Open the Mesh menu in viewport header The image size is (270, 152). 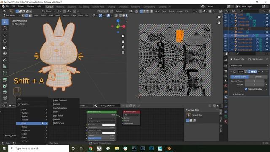tap(58, 16)
